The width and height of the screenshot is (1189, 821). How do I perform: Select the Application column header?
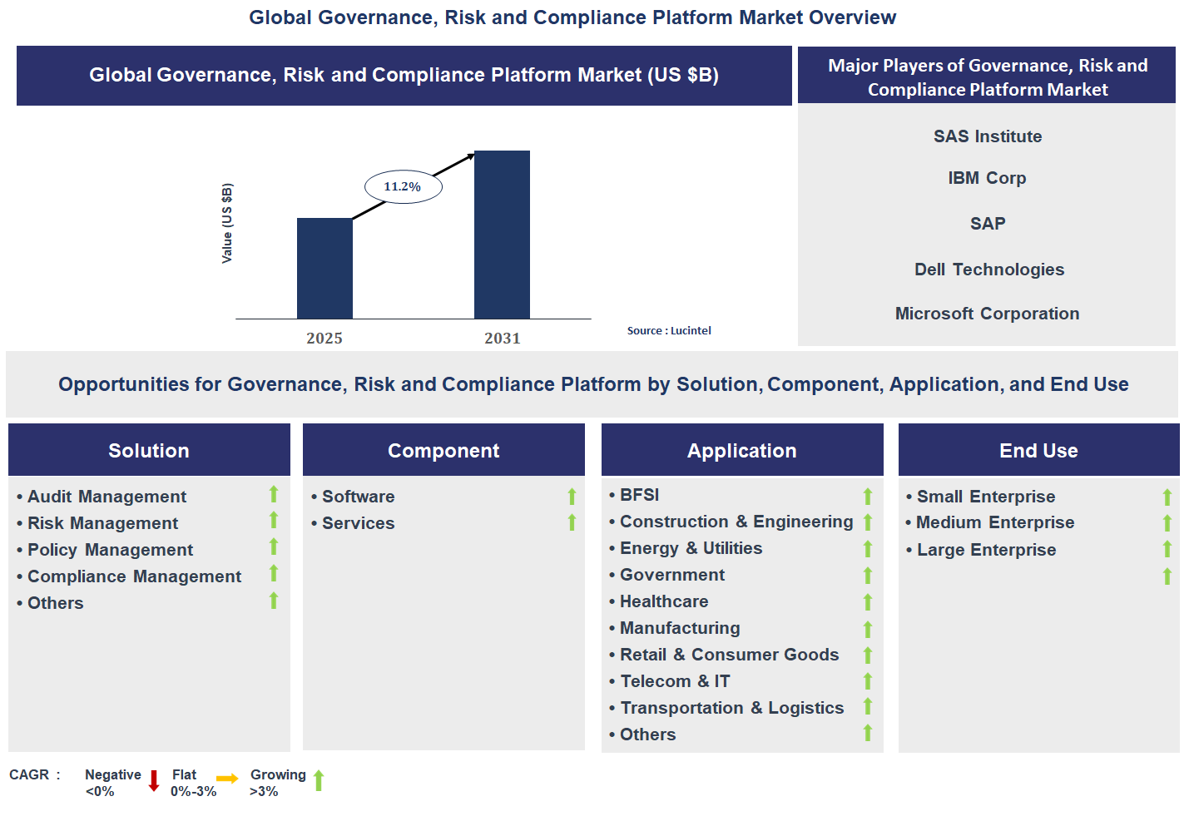click(x=741, y=450)
